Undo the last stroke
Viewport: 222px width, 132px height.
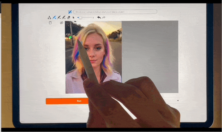tap(99, 17)
